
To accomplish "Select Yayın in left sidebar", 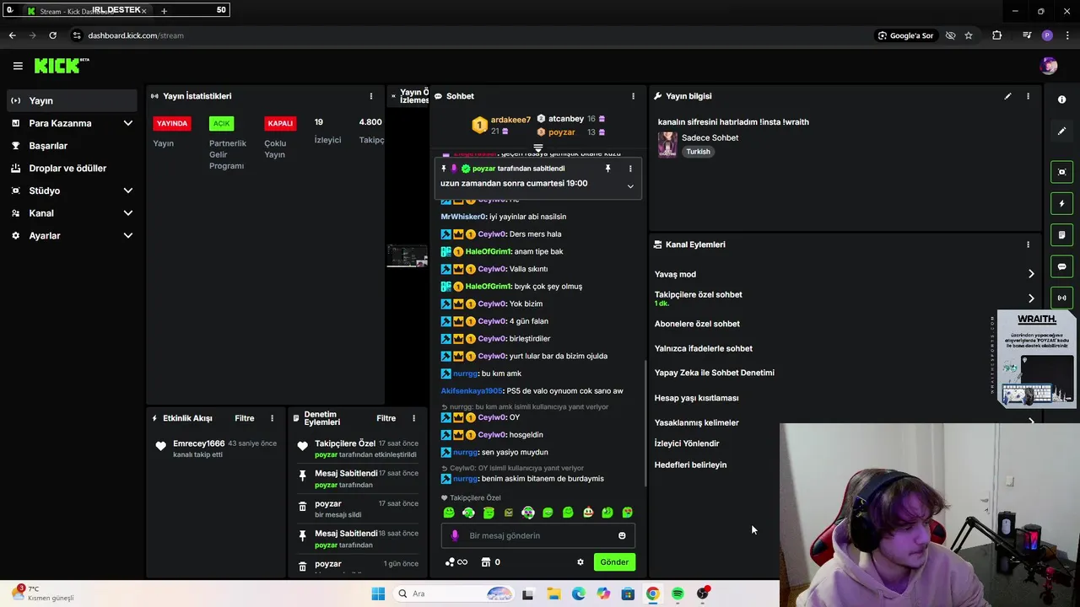I will click(72, 100).
